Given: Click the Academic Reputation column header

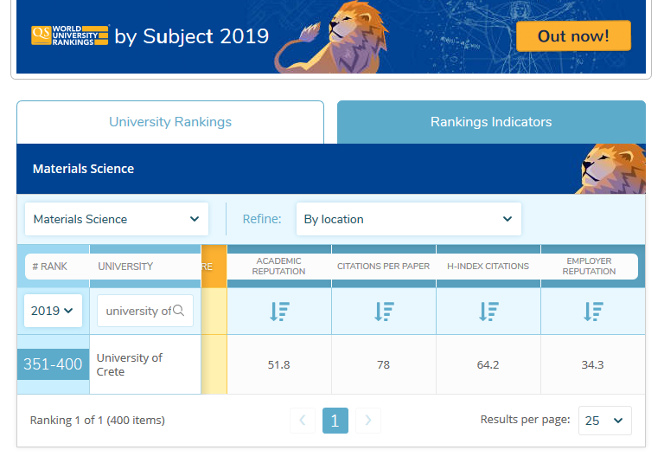Looking at the screenshot, I should (278, 267).
